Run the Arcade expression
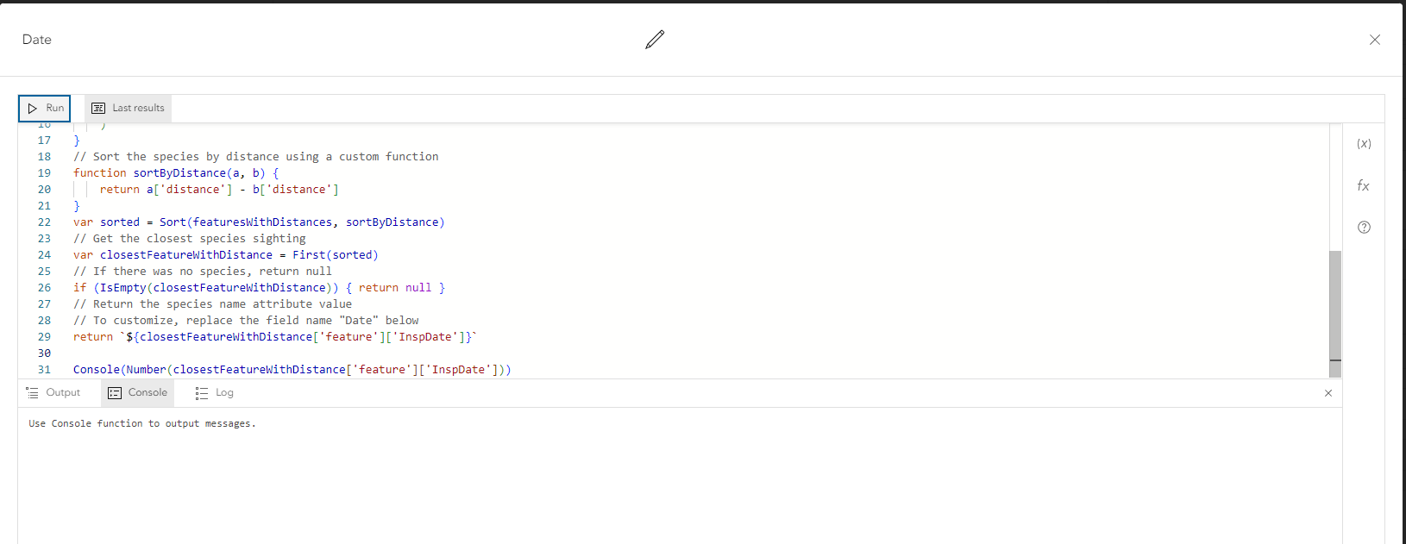The width and height of the screenshot is (1406, 544). tap(44, 108)
